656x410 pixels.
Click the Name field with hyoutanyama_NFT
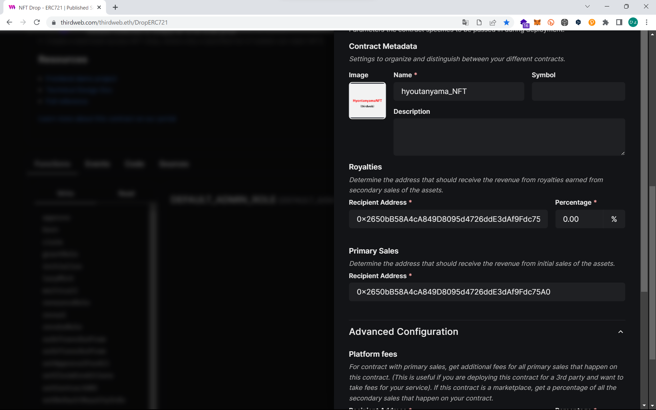tap(459, 92)
